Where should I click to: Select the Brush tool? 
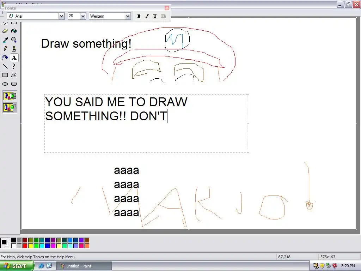[14, 49]
